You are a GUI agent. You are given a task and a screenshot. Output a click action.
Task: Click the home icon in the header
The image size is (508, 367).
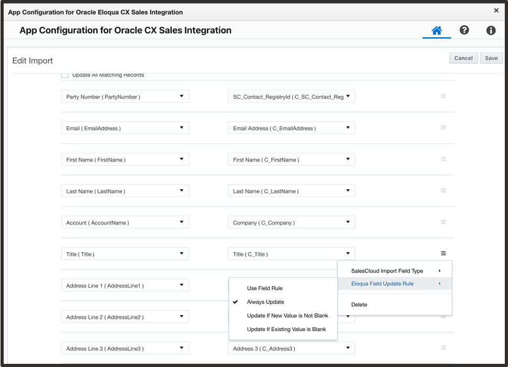coord(436,30)
